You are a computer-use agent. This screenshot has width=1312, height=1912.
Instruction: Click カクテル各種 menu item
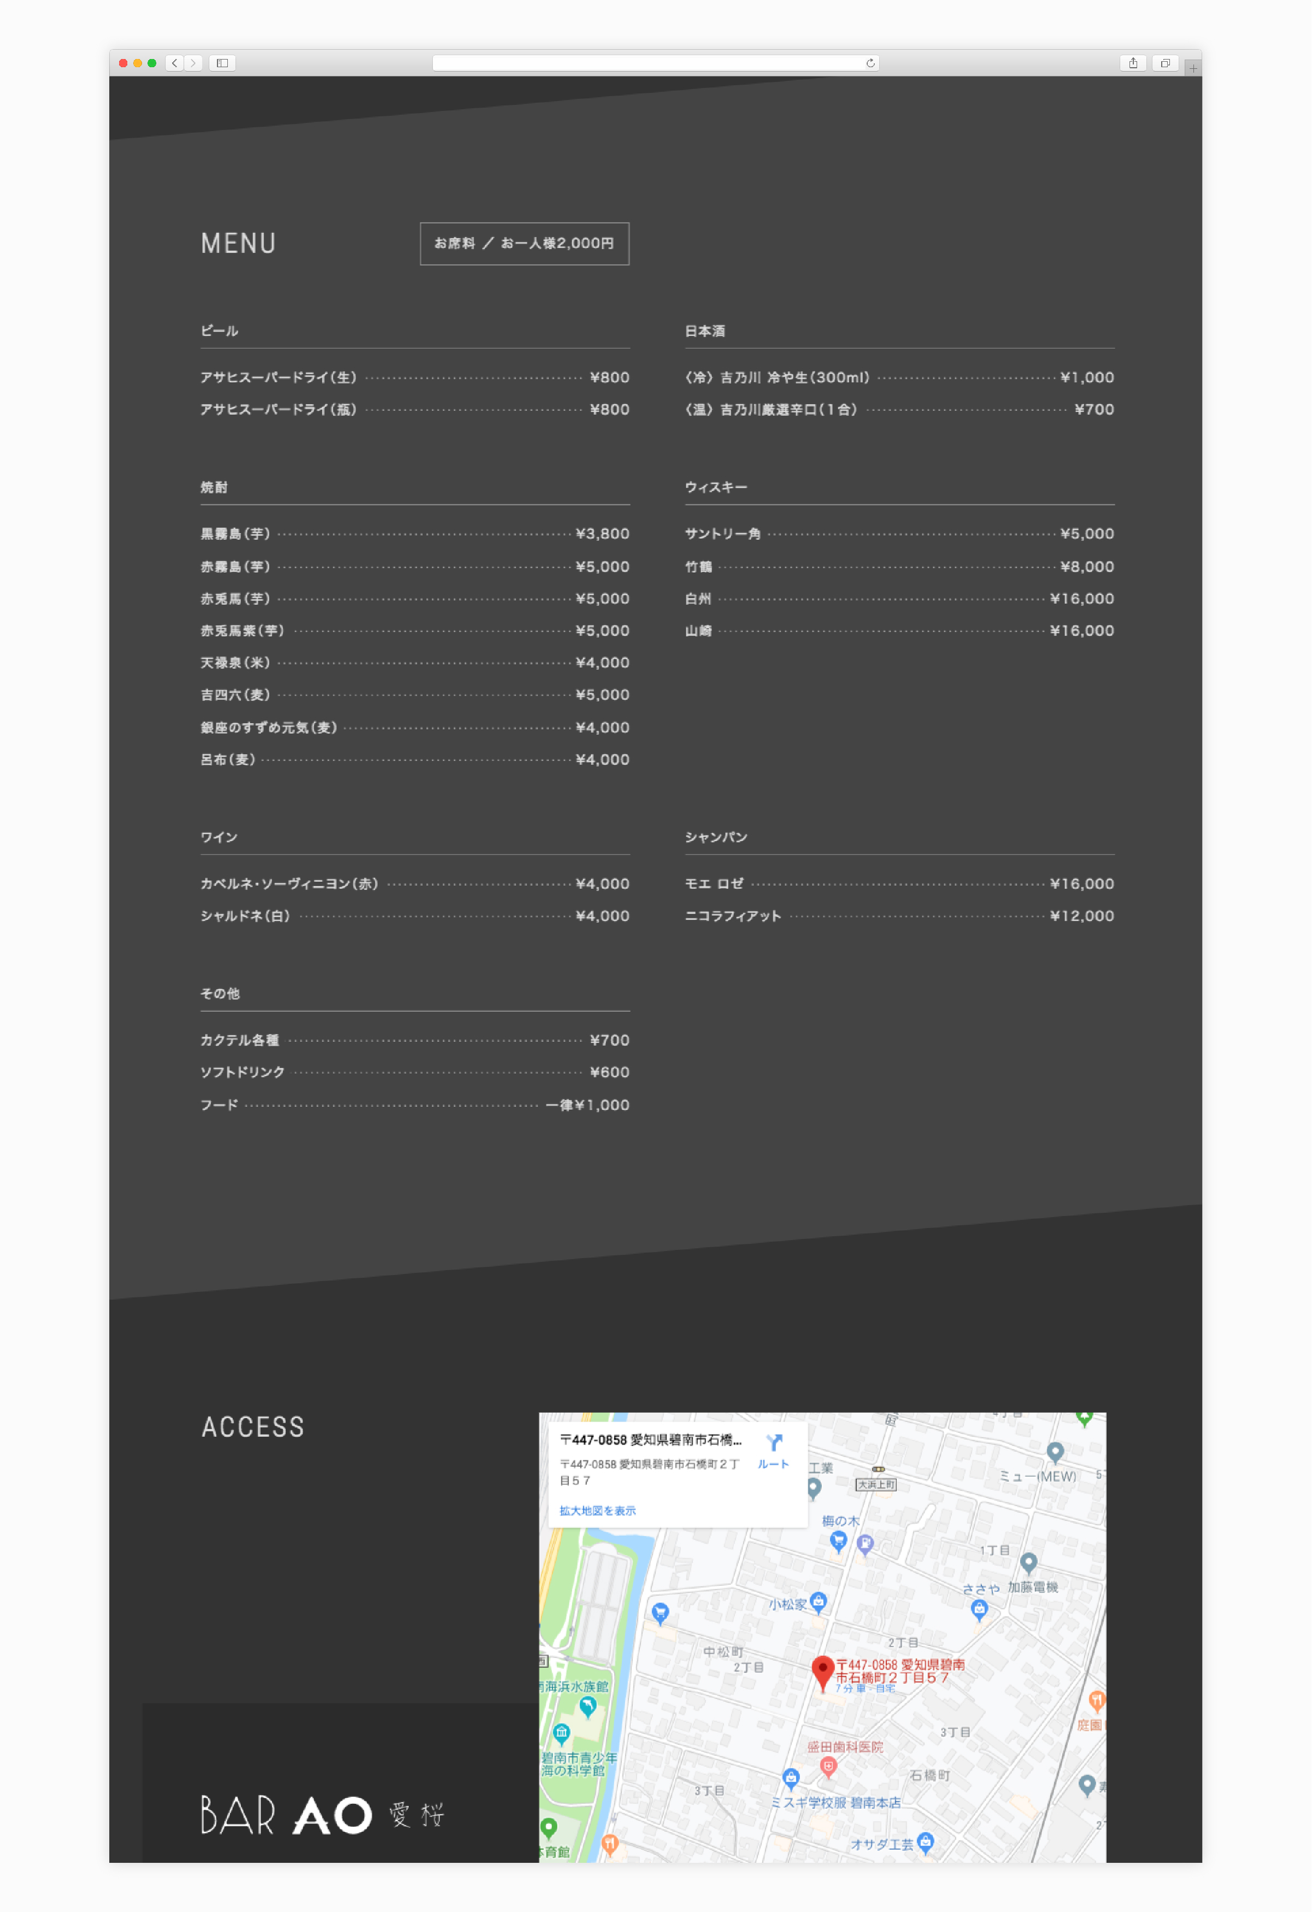(x=415, y=1041)
